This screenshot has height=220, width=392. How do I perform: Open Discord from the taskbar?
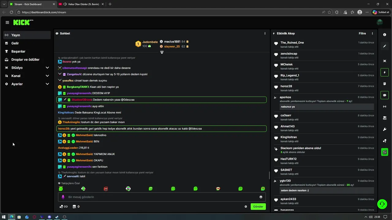coord(49,217)
